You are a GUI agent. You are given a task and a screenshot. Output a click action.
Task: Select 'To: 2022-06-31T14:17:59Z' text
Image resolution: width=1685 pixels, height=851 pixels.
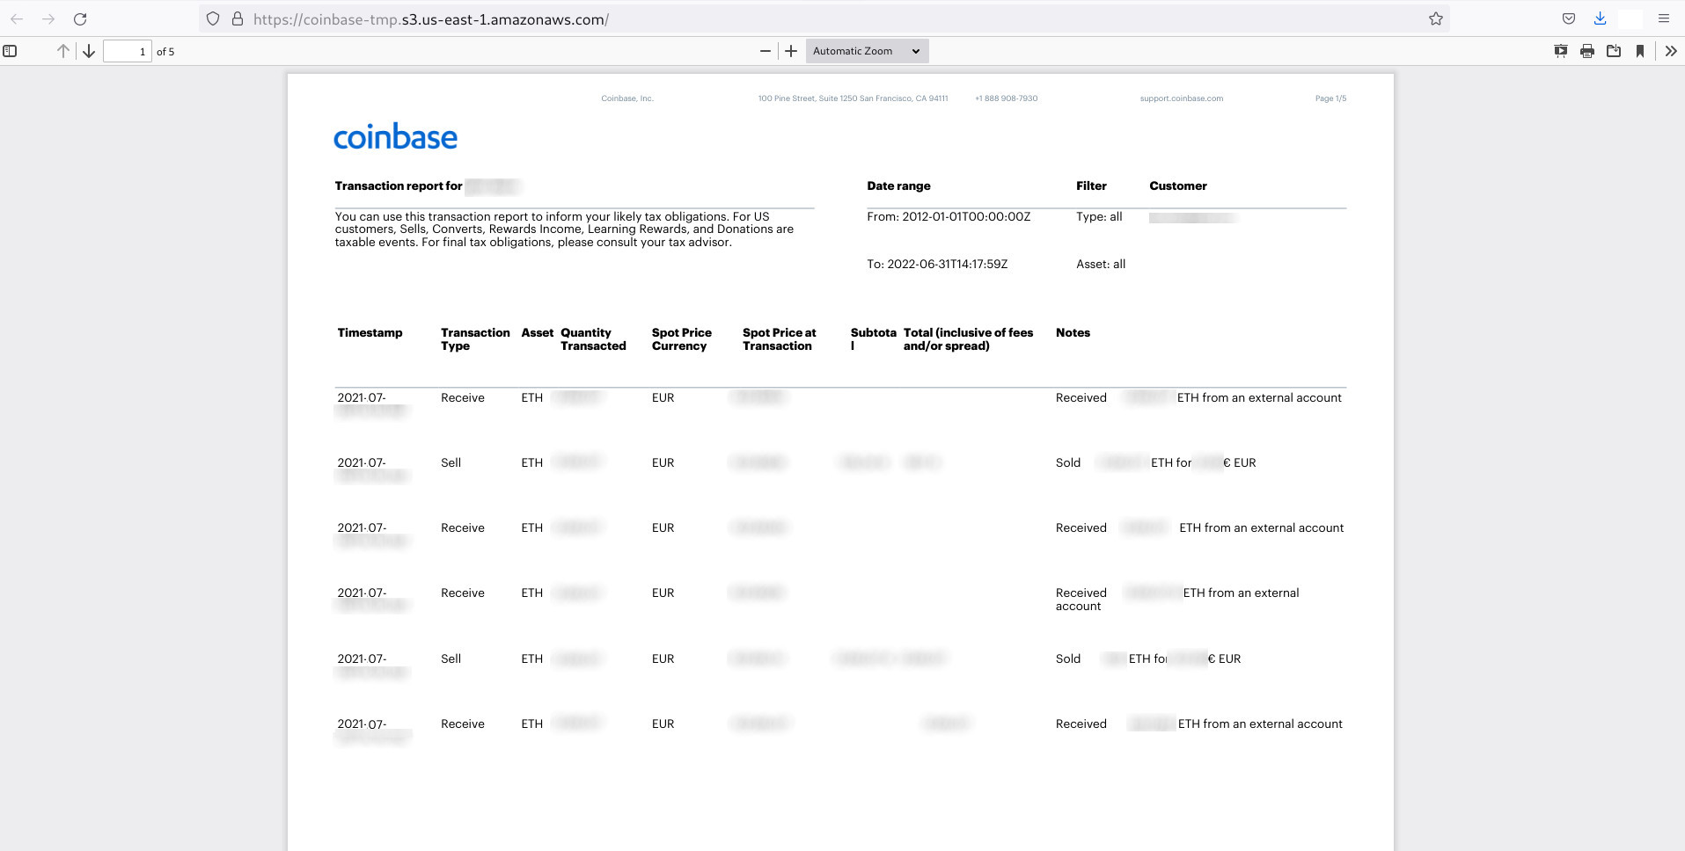[937, 264]
